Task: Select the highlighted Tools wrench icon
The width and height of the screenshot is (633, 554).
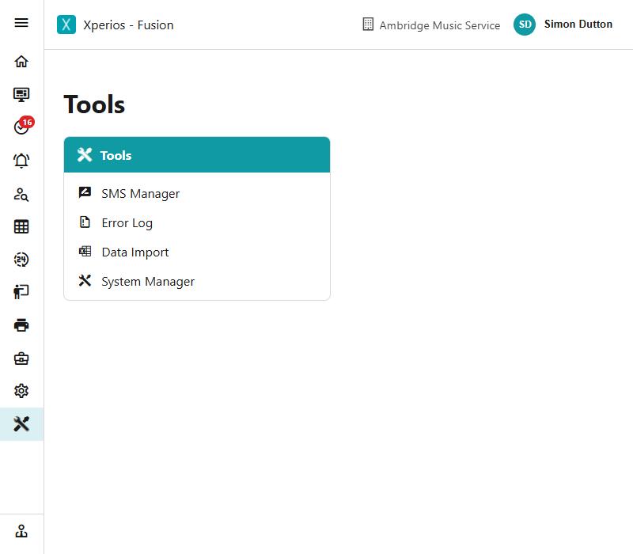Action: (x=21, y=424)
